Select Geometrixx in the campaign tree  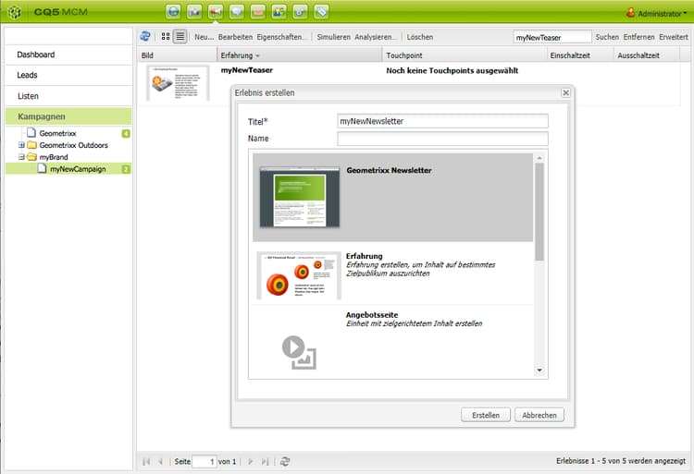(57, 133)
